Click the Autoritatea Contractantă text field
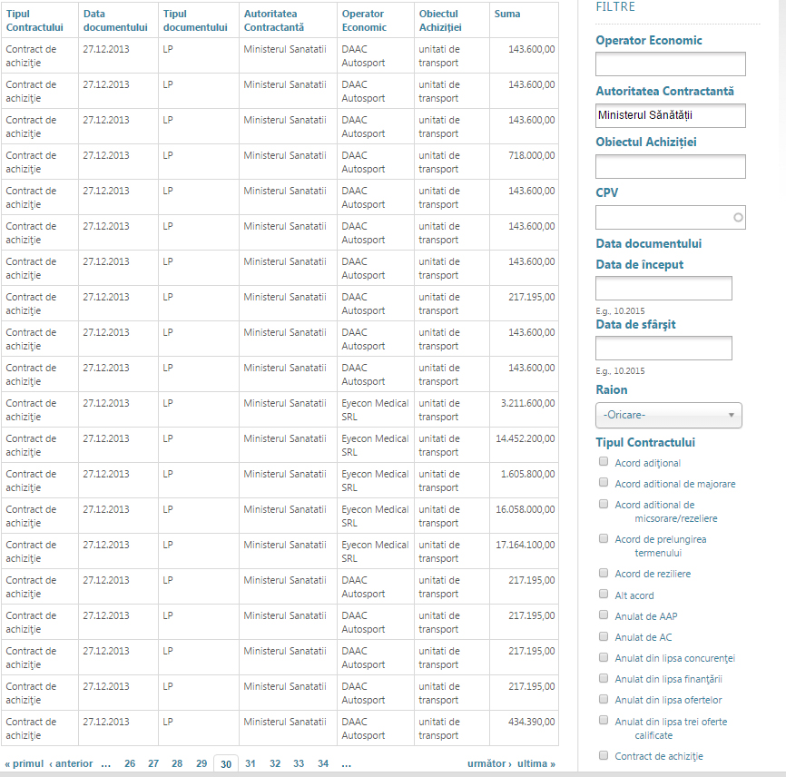The height and width of the screenshot is (777, 786). point(670,115)
